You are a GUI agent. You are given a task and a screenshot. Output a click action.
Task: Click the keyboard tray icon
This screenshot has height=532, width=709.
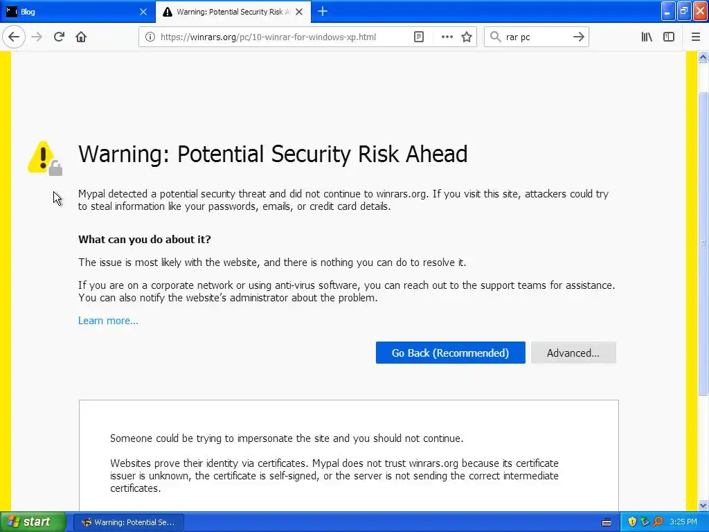607,522
